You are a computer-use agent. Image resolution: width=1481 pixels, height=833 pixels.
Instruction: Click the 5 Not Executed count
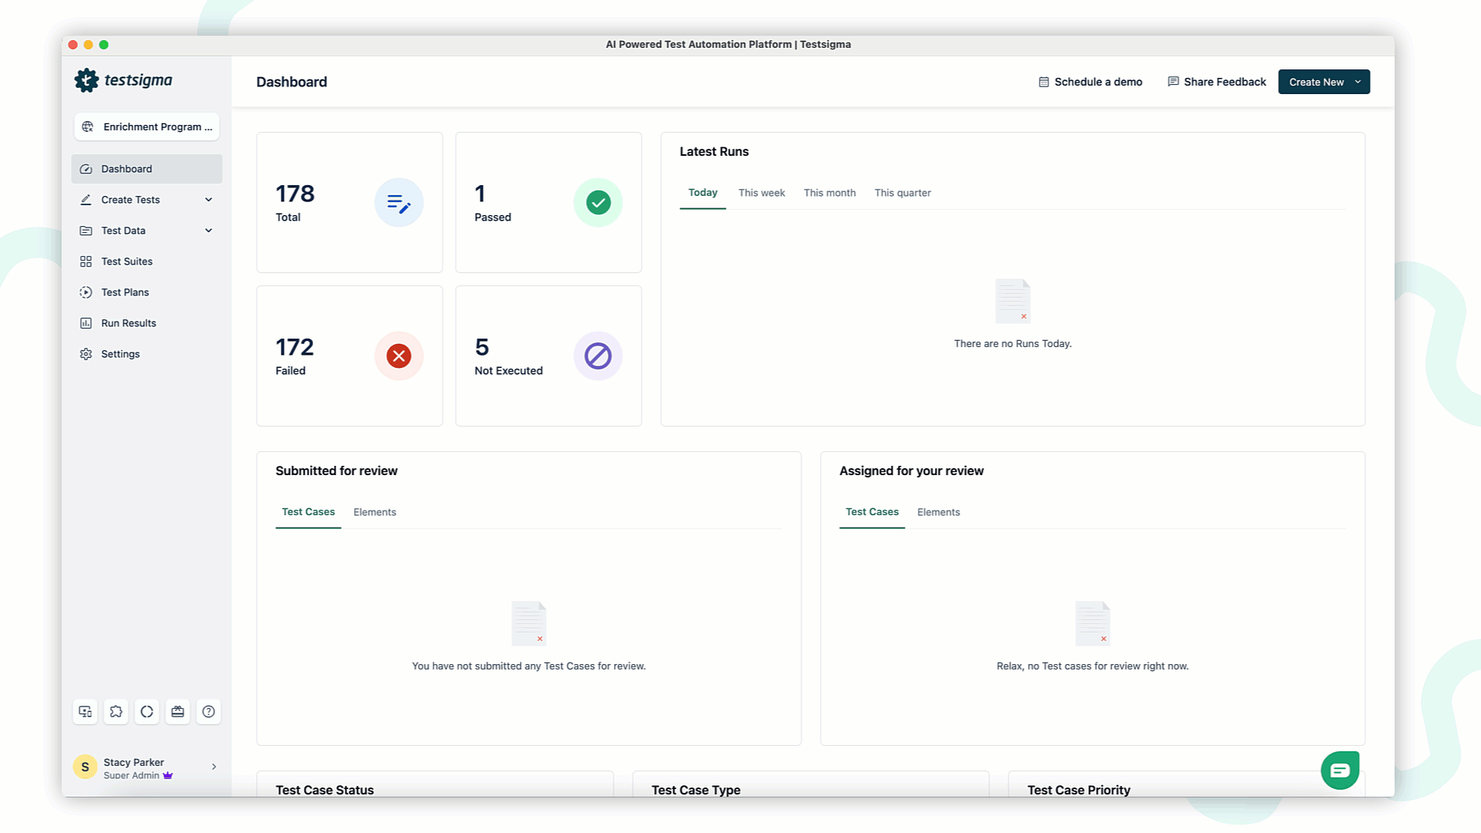(x=482, y=347)
